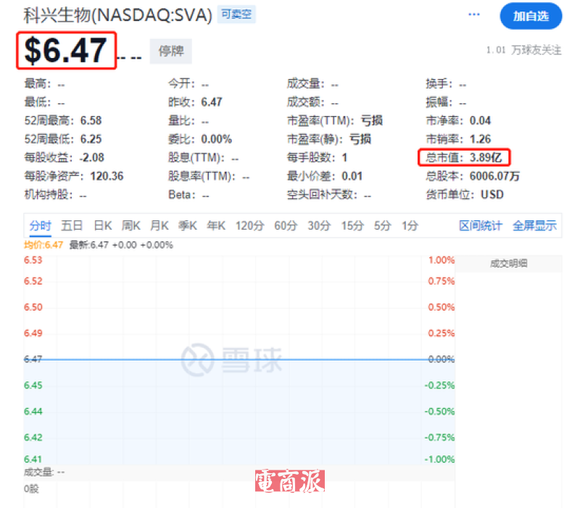Select the 日K chart tab
Image resolution: width=580 pixels, height=508 pixels.
click(102, 225)
